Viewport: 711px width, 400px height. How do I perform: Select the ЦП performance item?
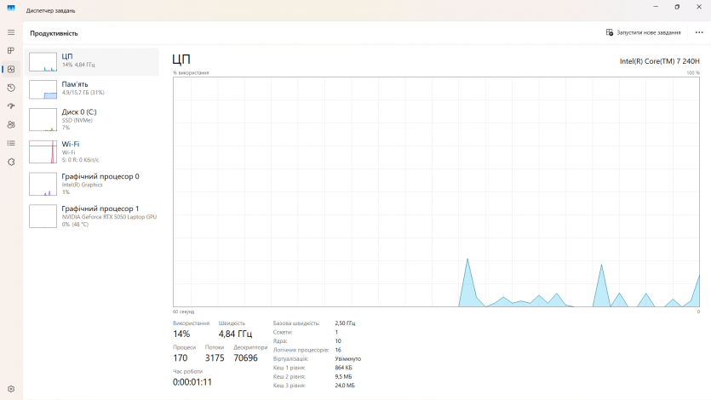[x=92, y=60]
